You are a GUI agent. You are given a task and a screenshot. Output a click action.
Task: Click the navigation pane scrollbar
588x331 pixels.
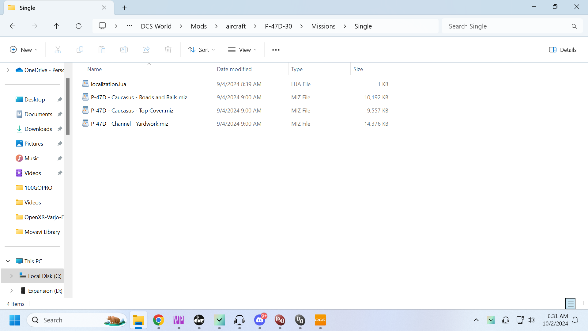point(68,106)
